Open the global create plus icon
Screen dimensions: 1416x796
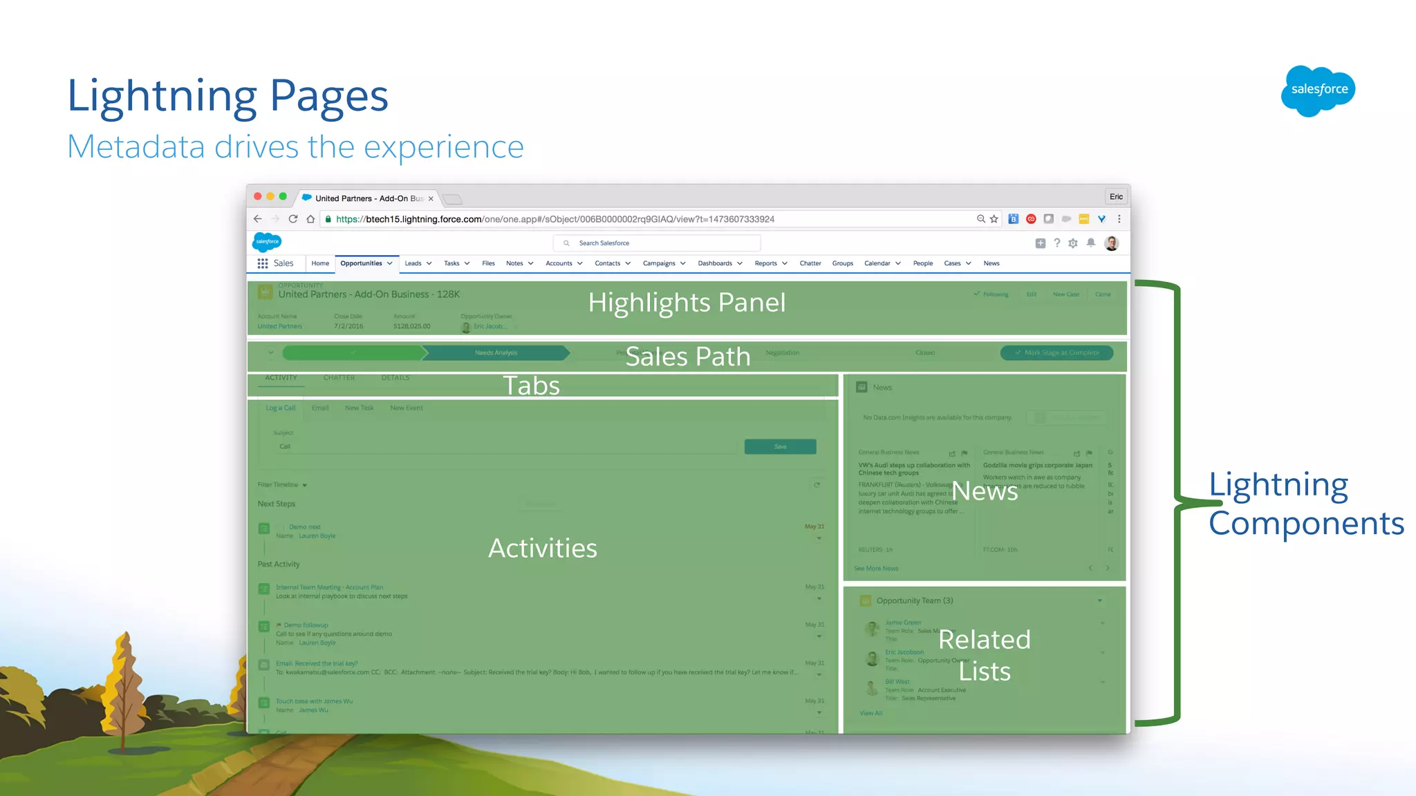[1041, 243]
